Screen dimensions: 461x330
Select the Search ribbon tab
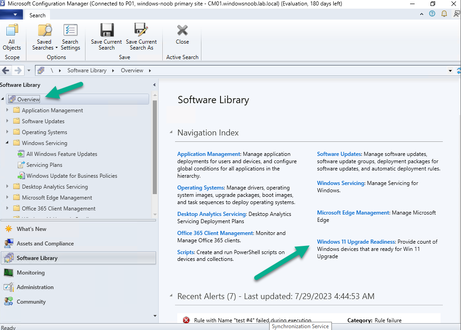37,15
